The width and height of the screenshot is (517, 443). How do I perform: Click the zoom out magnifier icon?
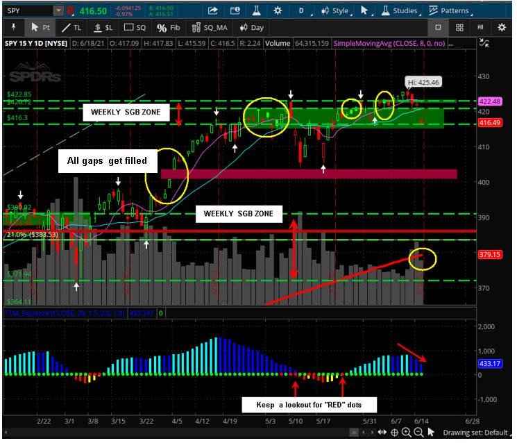coord(418,432)
